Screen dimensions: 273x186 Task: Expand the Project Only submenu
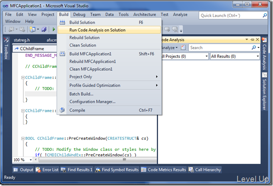(x=157, y=77)
